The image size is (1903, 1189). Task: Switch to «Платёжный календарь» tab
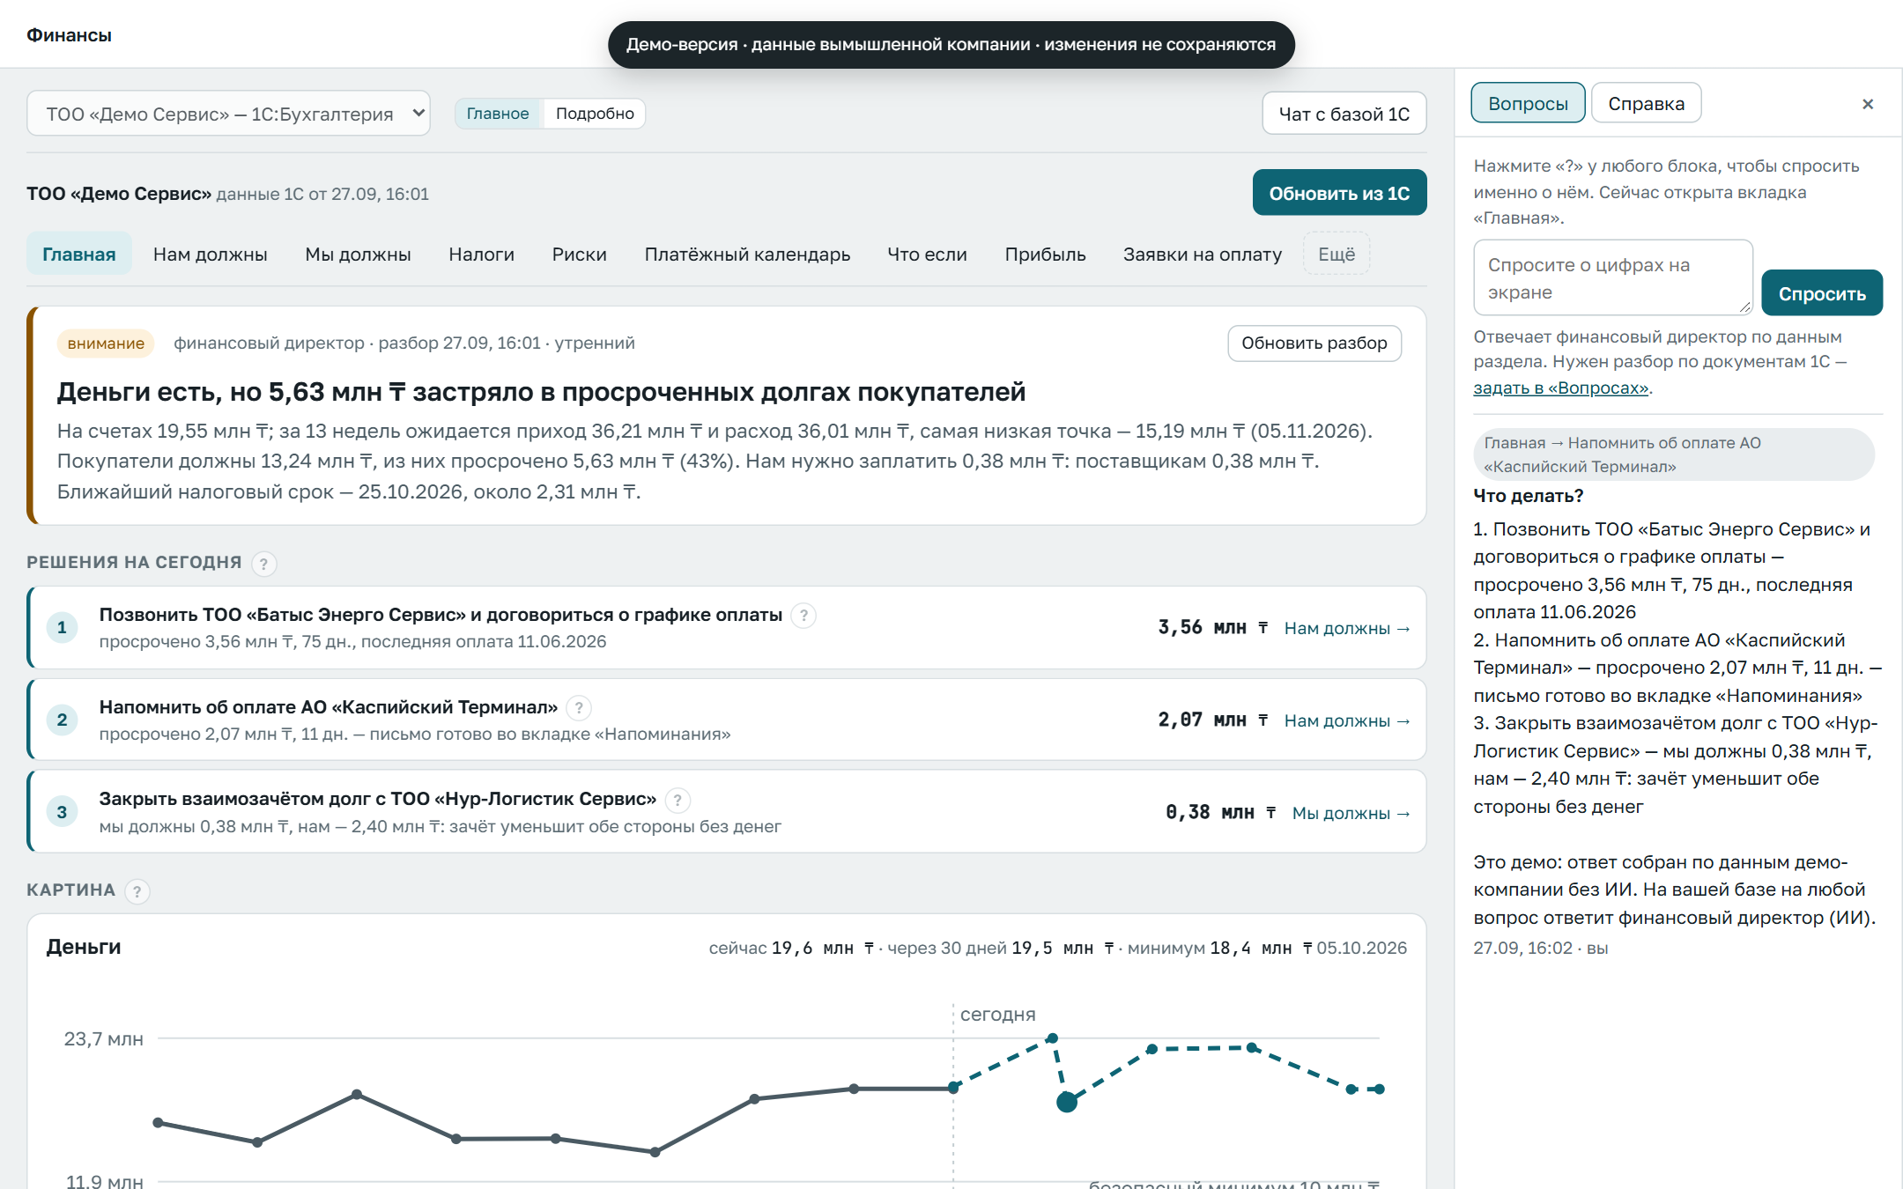click(747, 255)
